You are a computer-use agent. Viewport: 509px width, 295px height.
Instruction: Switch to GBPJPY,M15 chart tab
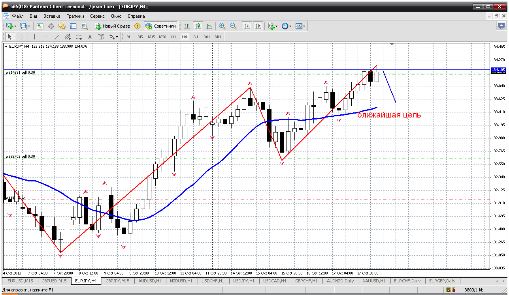(x=117, y=281)
